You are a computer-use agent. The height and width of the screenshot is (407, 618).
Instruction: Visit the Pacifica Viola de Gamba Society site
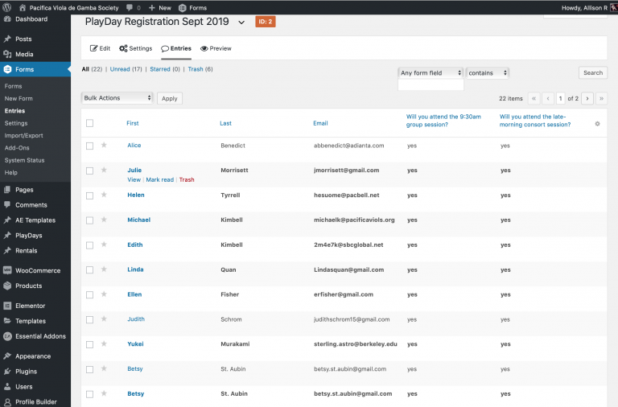click(x=68, y=7)
